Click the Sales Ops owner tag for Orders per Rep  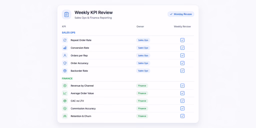143,55
